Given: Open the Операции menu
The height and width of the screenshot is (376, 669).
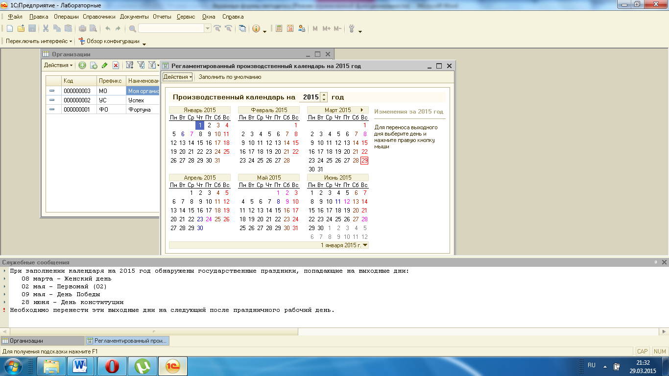Looking at the screenshot, I should [x=66, y=17].
